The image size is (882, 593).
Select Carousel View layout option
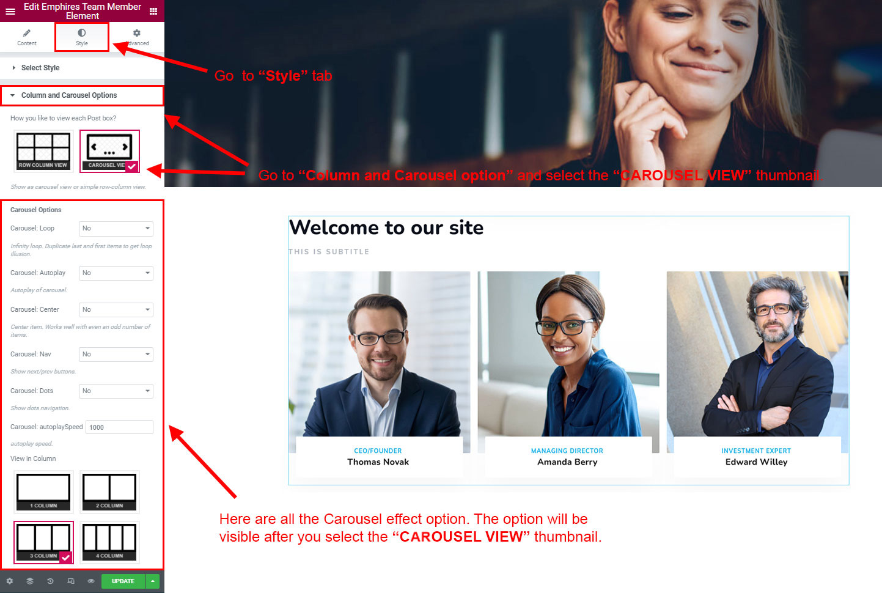pyautogui.click(x=109, y=151)
